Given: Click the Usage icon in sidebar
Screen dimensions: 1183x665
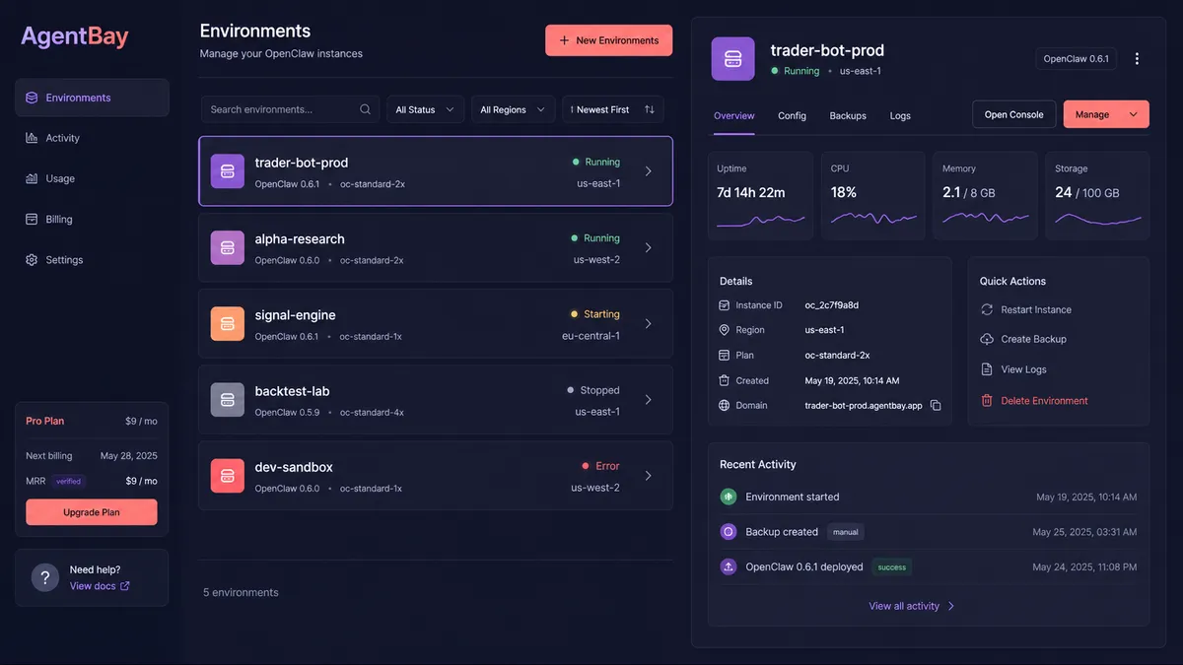Looking at the screenshot, I should coord(32,178).
